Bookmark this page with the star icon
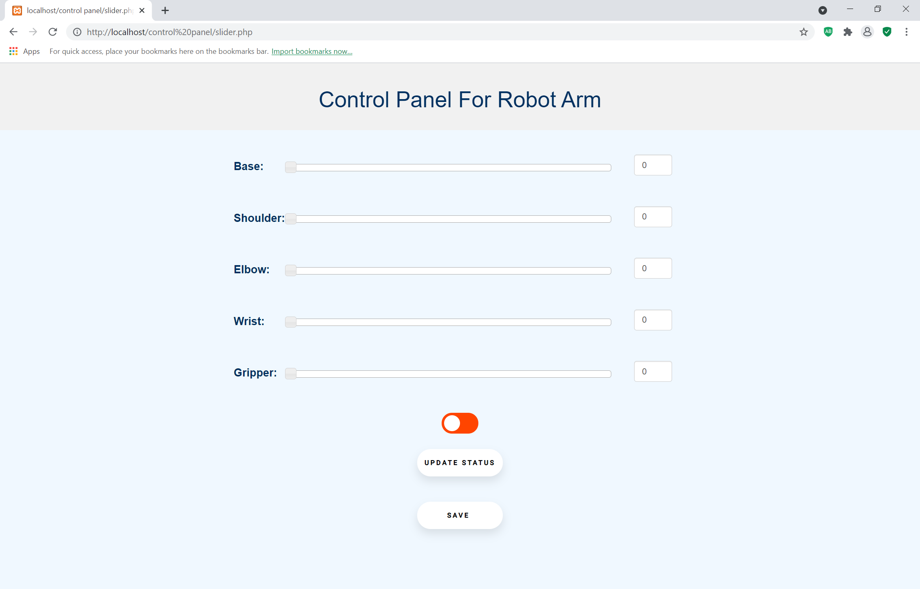Image resolution: width=920 pixels, height=589 pixels. tap(804, 32)
